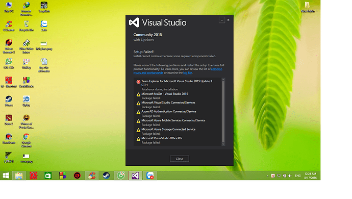Select the Google Chrome desktop shortcut
Screen dimensions: 352x199
tap(26, 140)
